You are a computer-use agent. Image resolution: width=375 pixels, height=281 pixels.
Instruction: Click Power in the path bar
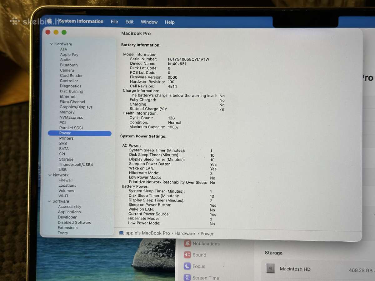click(207, 234)
